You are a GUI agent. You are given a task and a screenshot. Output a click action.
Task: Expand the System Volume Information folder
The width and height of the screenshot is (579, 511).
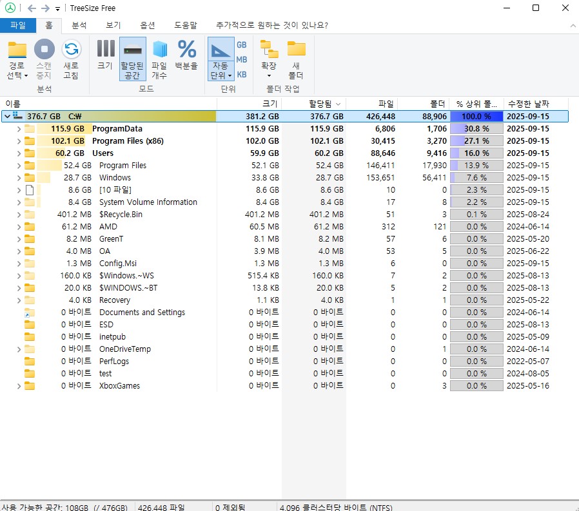pos(19,202)
